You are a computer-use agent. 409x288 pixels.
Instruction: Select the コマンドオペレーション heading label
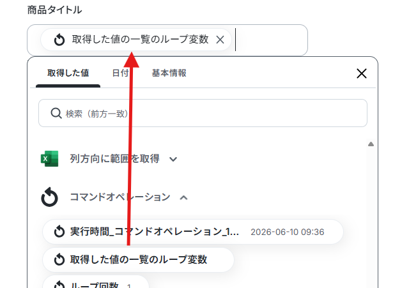pyautogui.click(x=120, y=197)
